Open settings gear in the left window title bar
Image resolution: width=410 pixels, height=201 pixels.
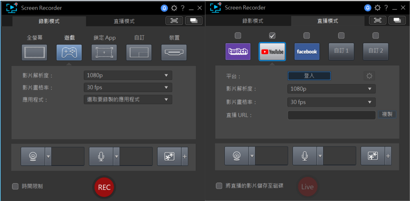click(x=174, y=8)
